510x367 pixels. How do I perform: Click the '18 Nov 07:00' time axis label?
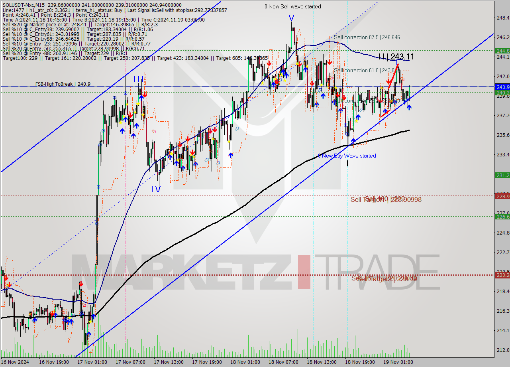coord(283,362)
